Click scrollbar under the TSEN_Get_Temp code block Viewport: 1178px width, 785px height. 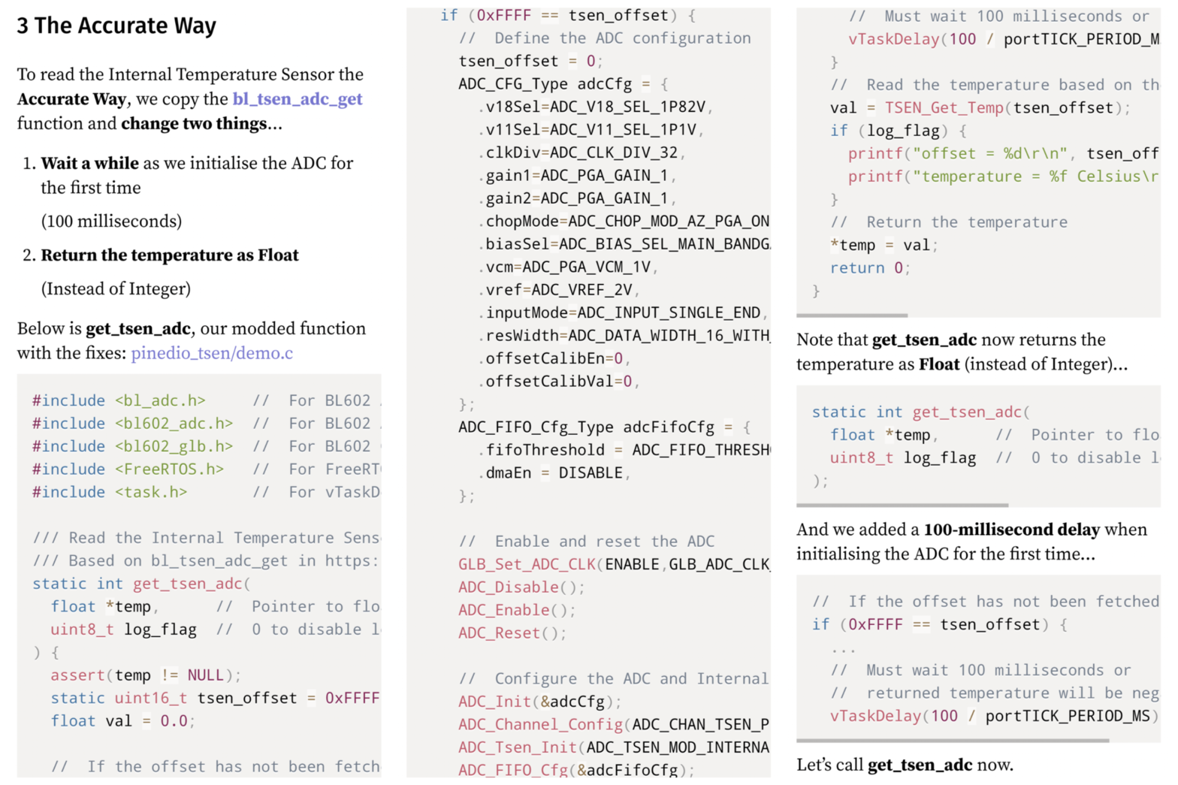(852, 316)
